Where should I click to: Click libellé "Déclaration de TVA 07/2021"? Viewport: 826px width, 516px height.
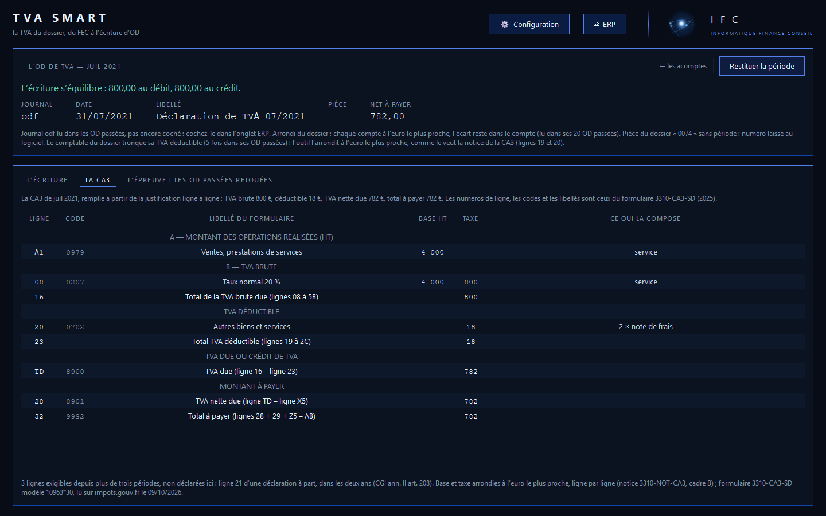tap(231, 116)
